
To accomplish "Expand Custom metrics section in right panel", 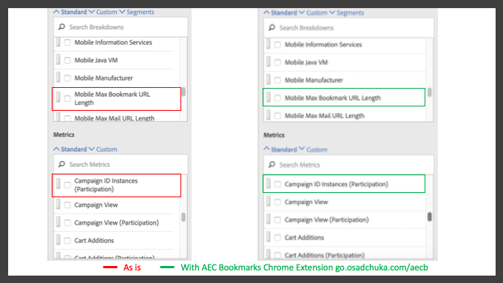I will click(313, 149).
